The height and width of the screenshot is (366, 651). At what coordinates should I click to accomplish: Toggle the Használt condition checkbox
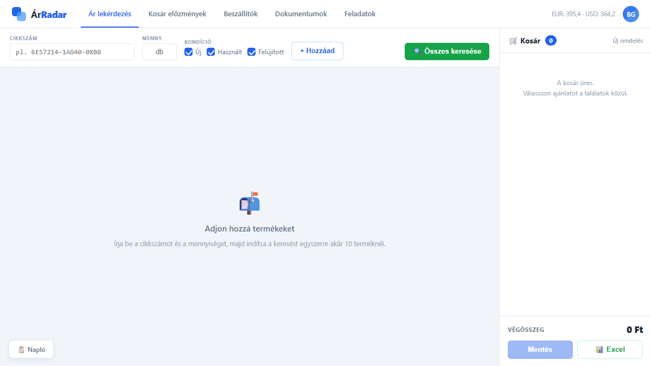[x=211, y=52]
